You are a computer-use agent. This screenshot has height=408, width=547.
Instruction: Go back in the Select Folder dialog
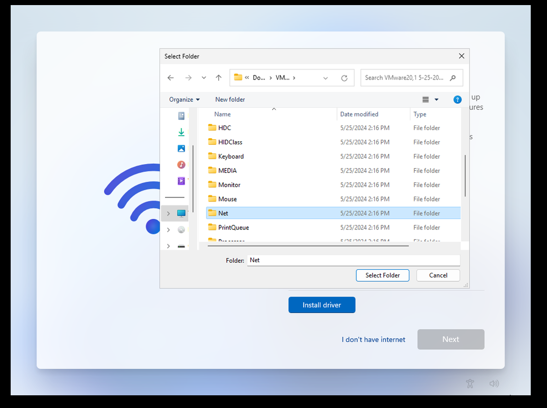171,78
